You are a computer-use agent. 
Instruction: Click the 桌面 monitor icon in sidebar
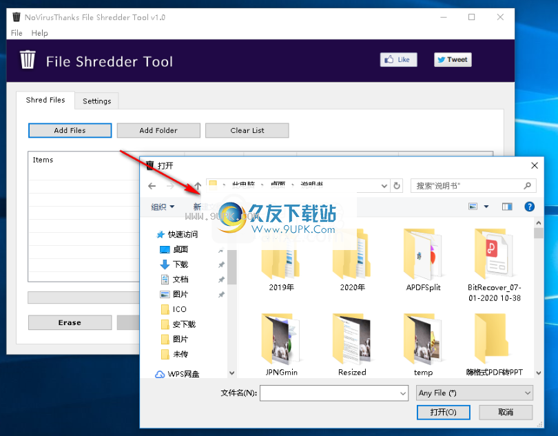(165, 249)
